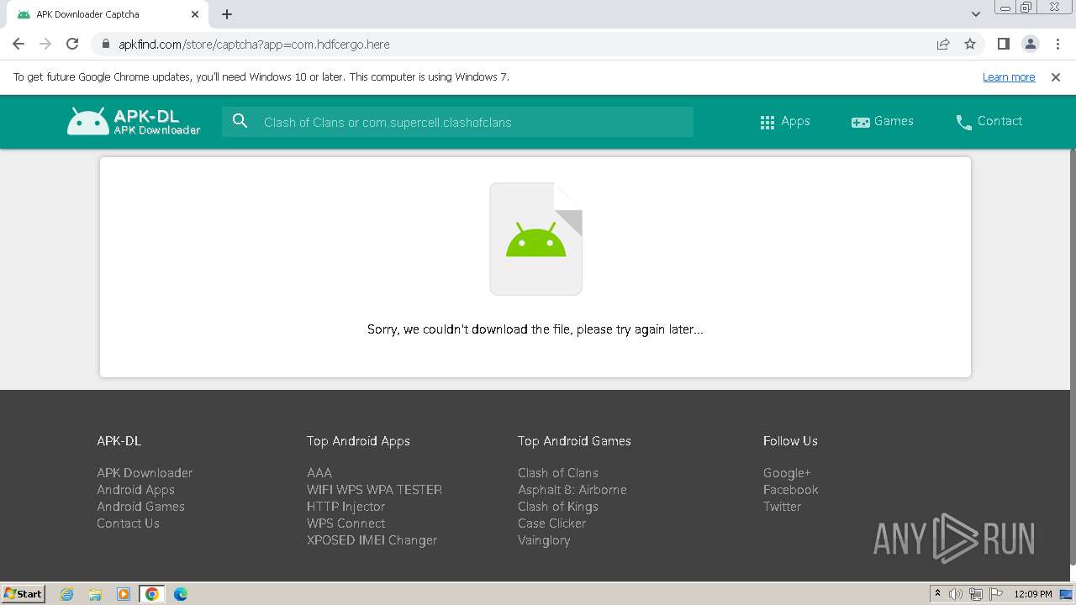Viewport: 1076px width, 605px height.
Task: Open the Learn more link
Action: [1009, 76]
